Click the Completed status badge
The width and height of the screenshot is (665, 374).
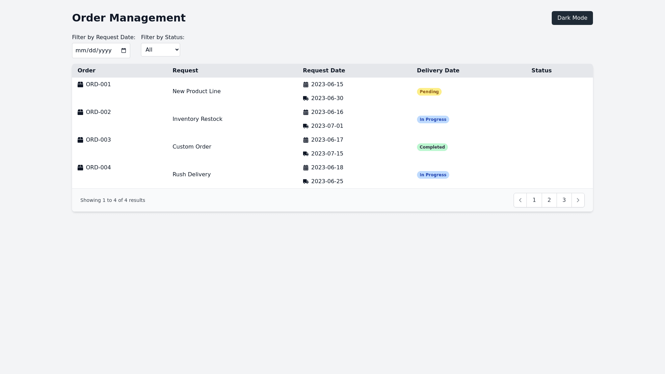pyautogui.click(x=432, y=147)
